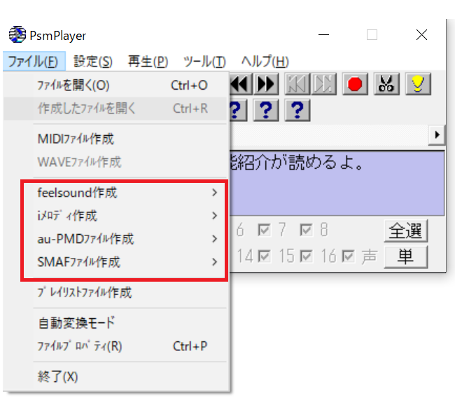Click the greyed next track button

(323, 84)
